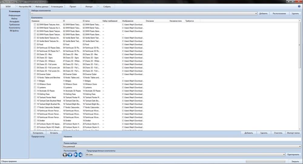The height and width of the screenshot is (164, 303).
Task: Open the Проект menu
Action: (x=73, y=7)
